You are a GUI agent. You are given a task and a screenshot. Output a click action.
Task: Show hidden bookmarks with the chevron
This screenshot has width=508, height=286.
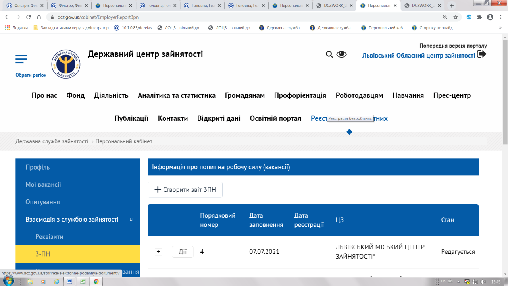coord(500,28)
